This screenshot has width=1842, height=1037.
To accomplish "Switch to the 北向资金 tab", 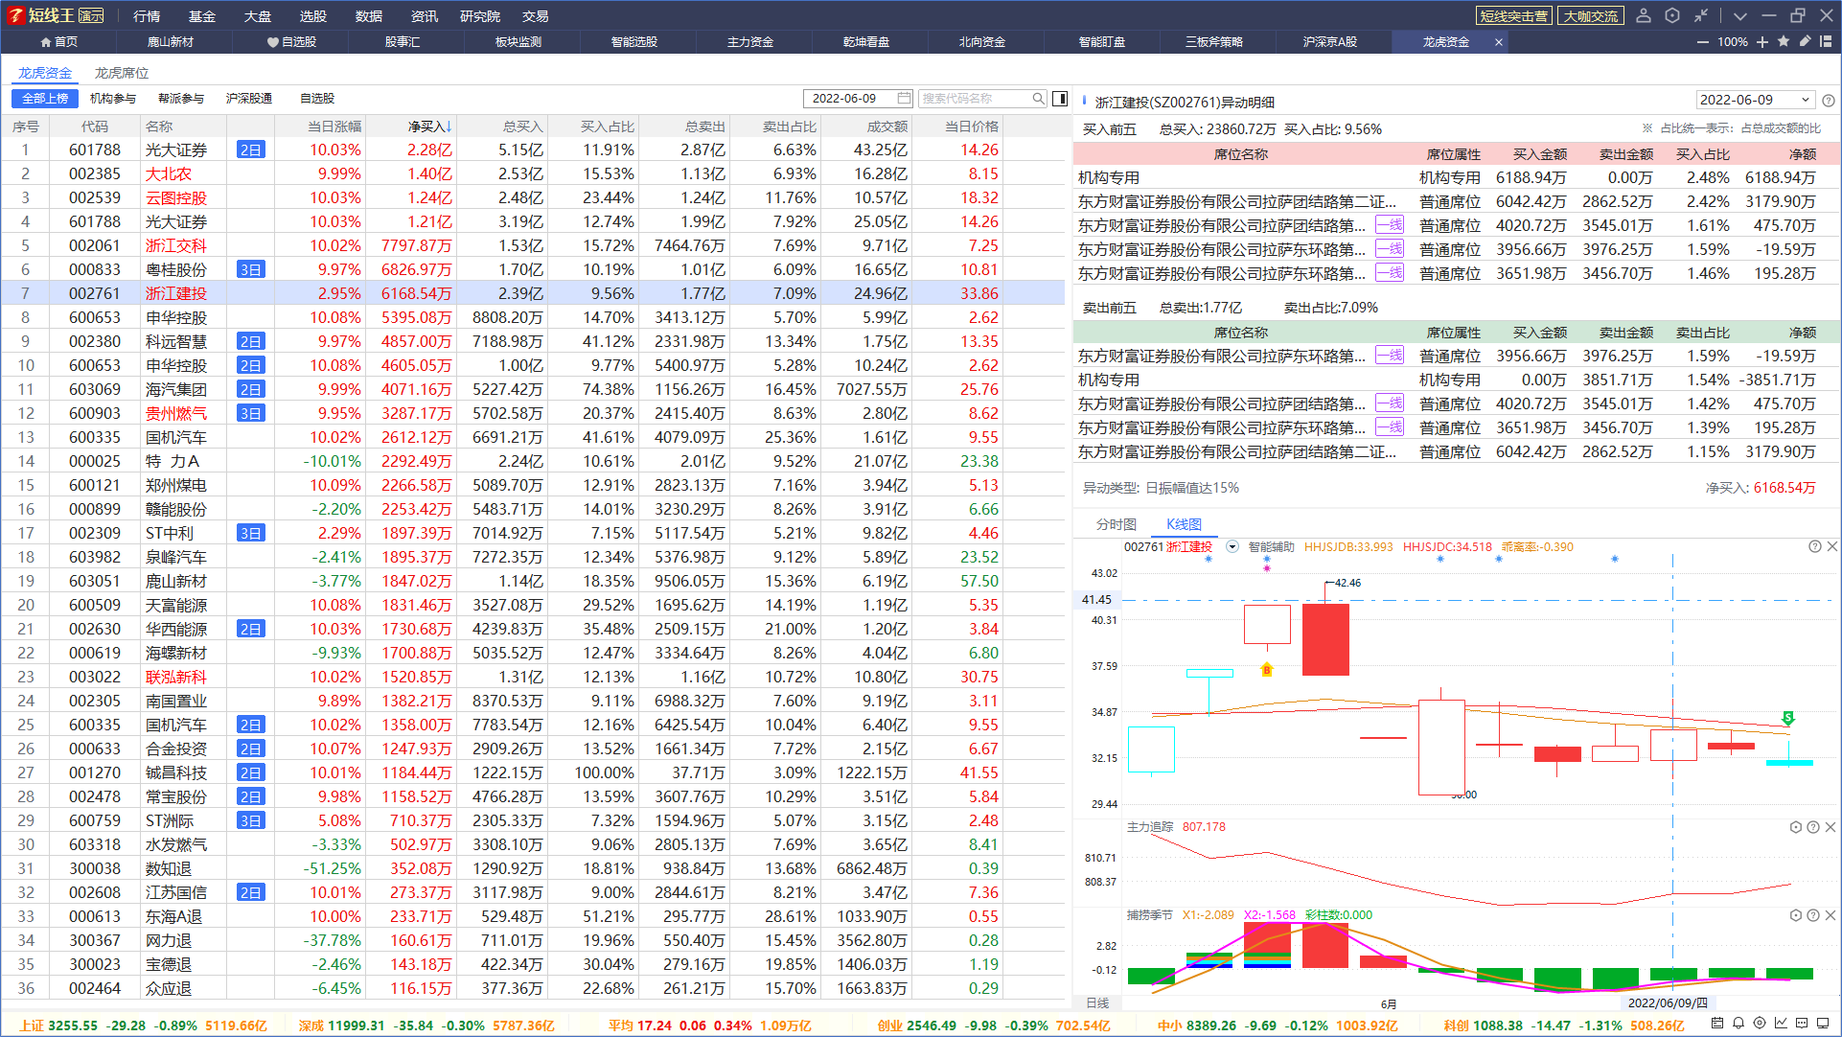I will (x=982, y=42).
